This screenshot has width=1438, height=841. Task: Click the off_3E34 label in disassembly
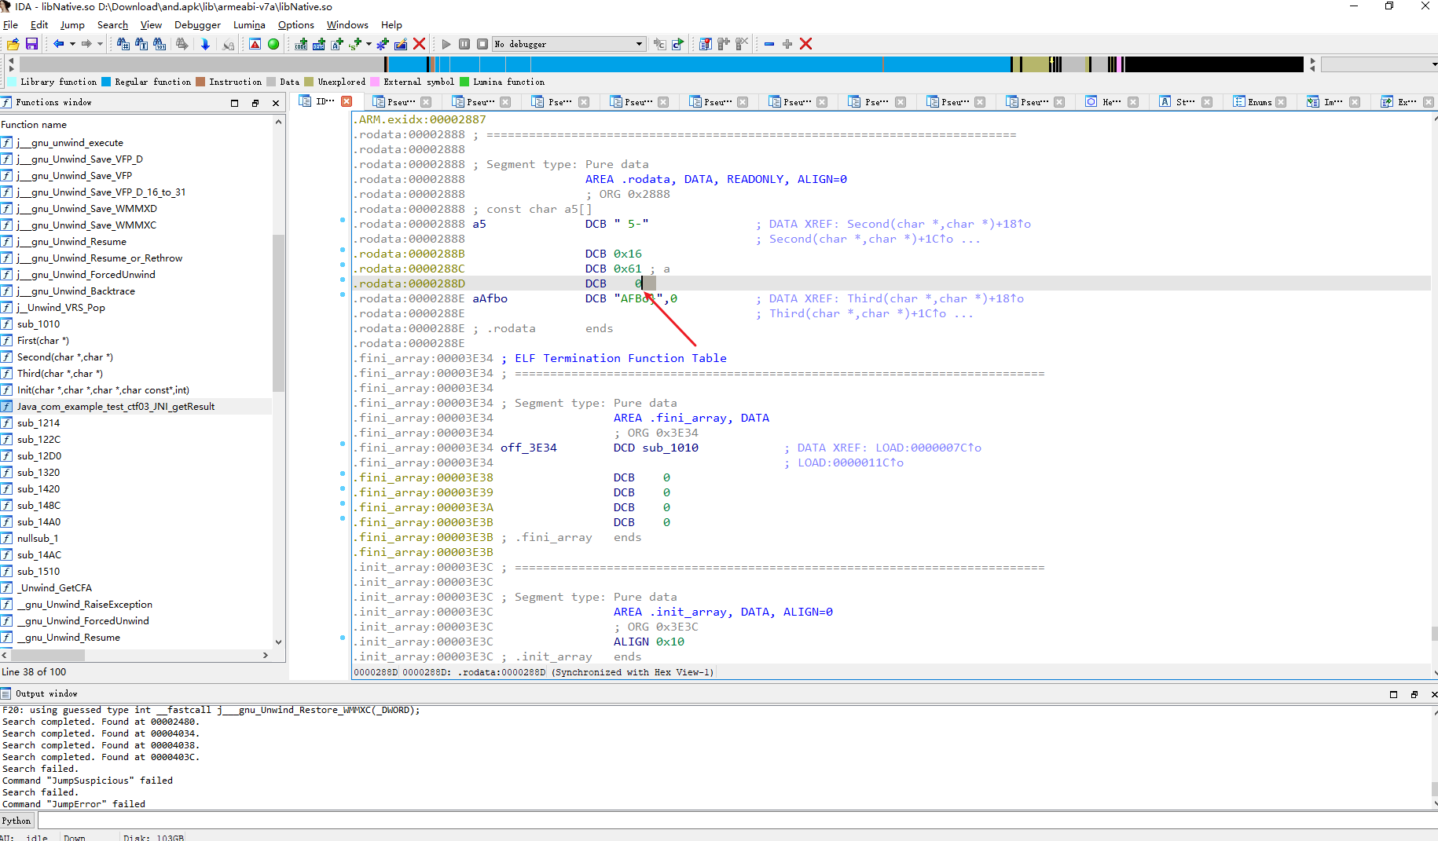click(528, 448)
